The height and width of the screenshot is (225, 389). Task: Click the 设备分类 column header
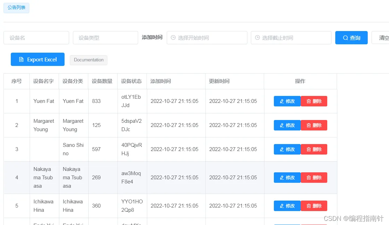[73, 81]
